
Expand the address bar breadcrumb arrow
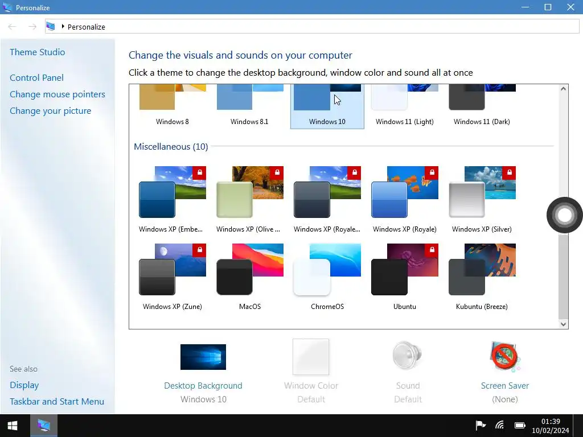(x=63, y=26)
